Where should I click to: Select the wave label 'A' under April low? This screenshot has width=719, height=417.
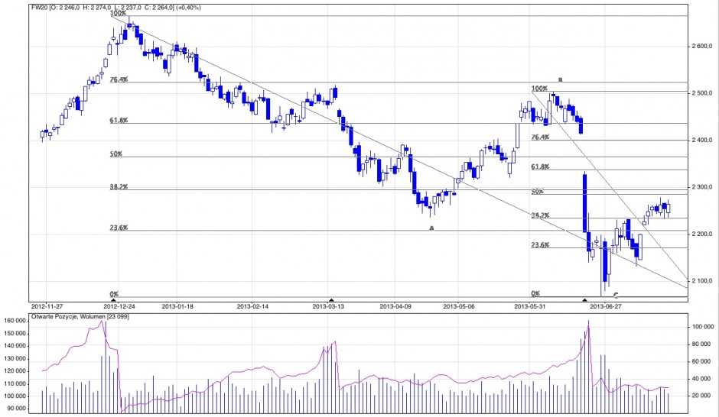coord(431,228)
